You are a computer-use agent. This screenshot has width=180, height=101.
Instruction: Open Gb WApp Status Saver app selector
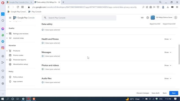pos(162,17)
